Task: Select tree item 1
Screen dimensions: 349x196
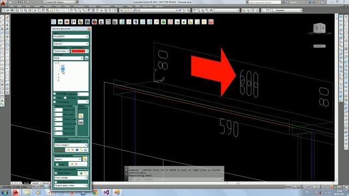Action: pyautogui.click(x=58, y=75)
